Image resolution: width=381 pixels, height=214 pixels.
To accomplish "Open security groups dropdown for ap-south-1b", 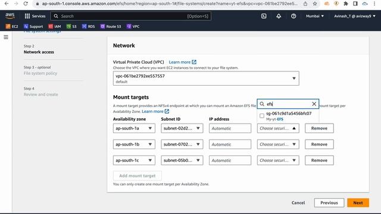I will click(278, 144).
